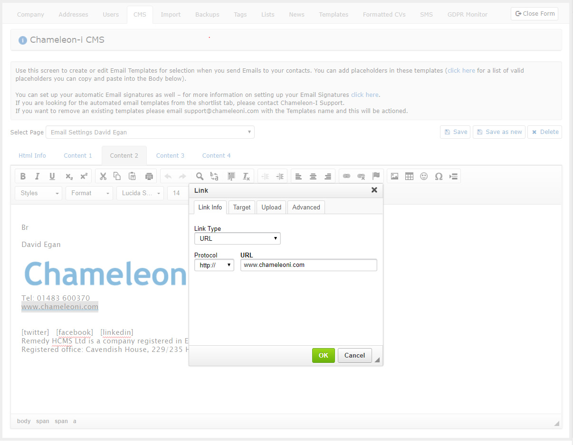The width and height of the screenshot is (573, 445).
Task: Confirm the link with the OK button
Action: tap(324, 355)
